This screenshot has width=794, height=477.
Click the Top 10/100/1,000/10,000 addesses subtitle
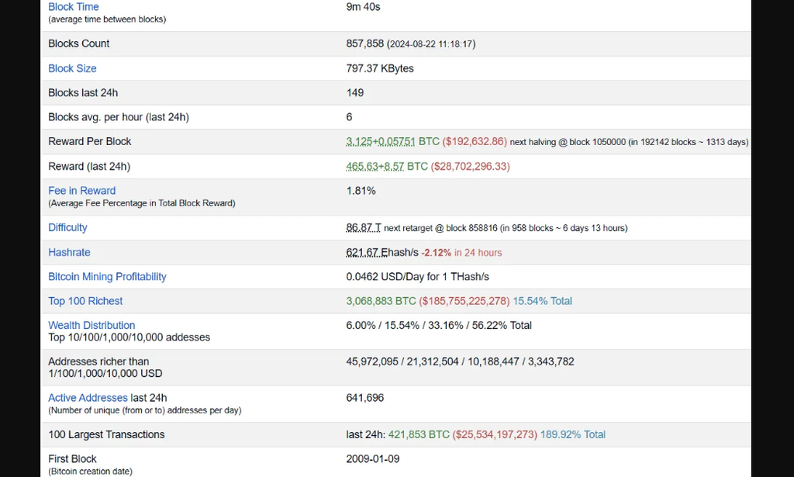(x=129, y=337)
